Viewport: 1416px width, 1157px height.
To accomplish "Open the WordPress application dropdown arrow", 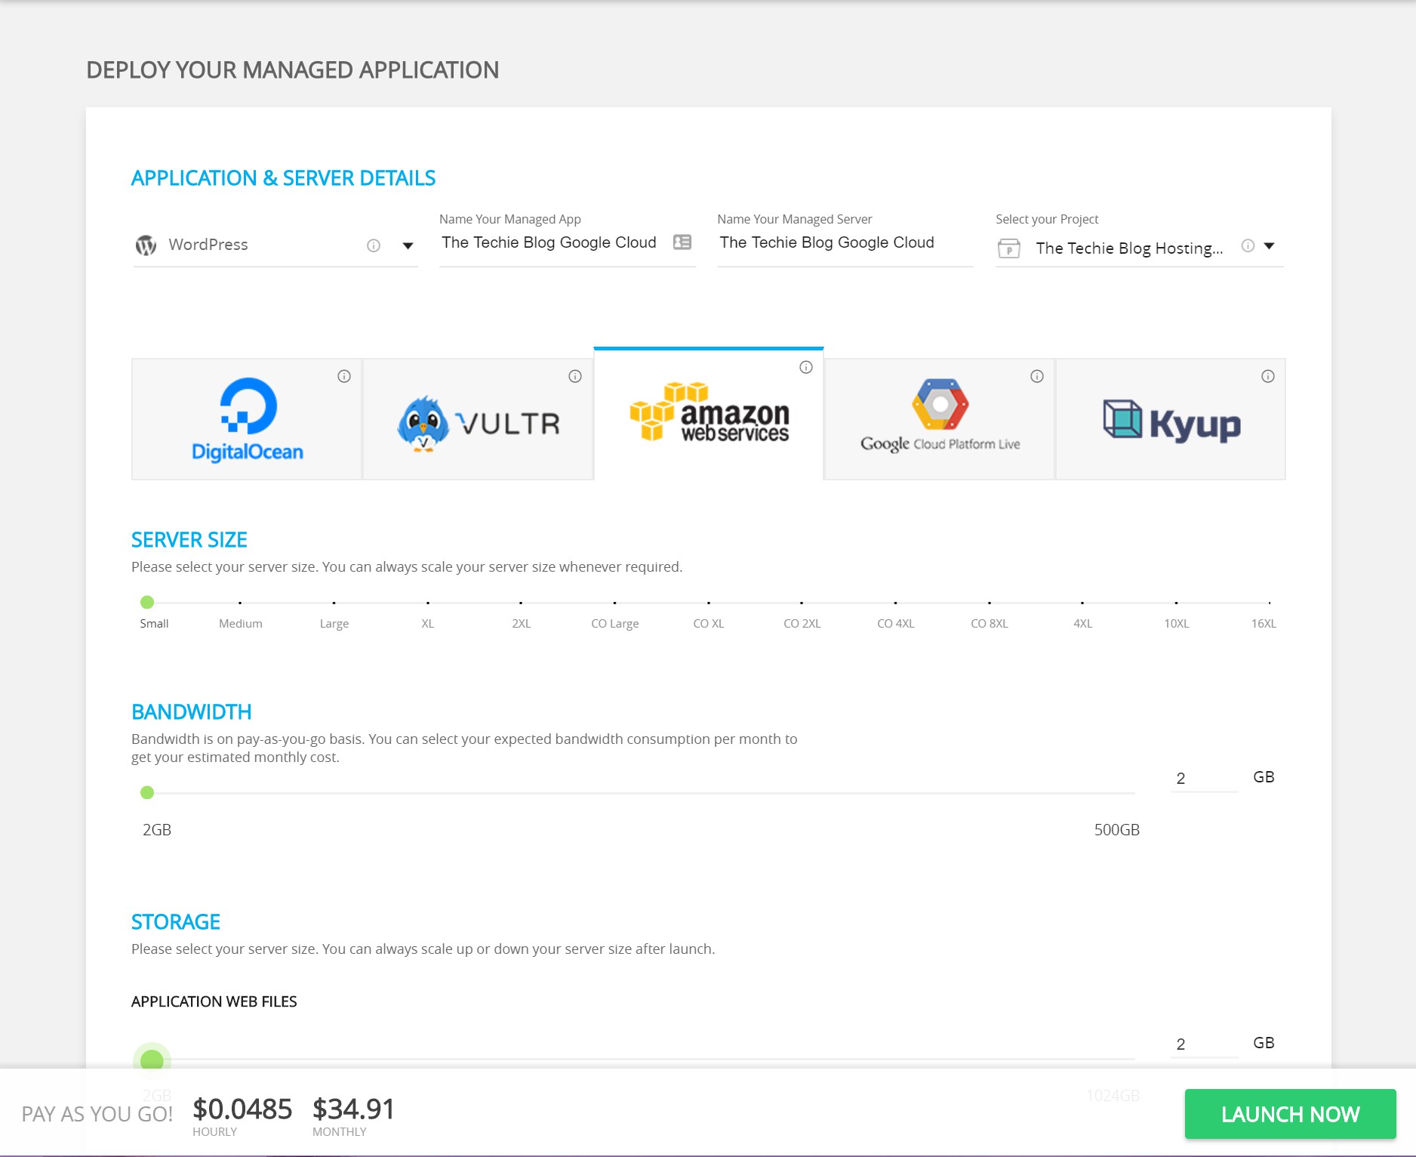I will (408, 245).
